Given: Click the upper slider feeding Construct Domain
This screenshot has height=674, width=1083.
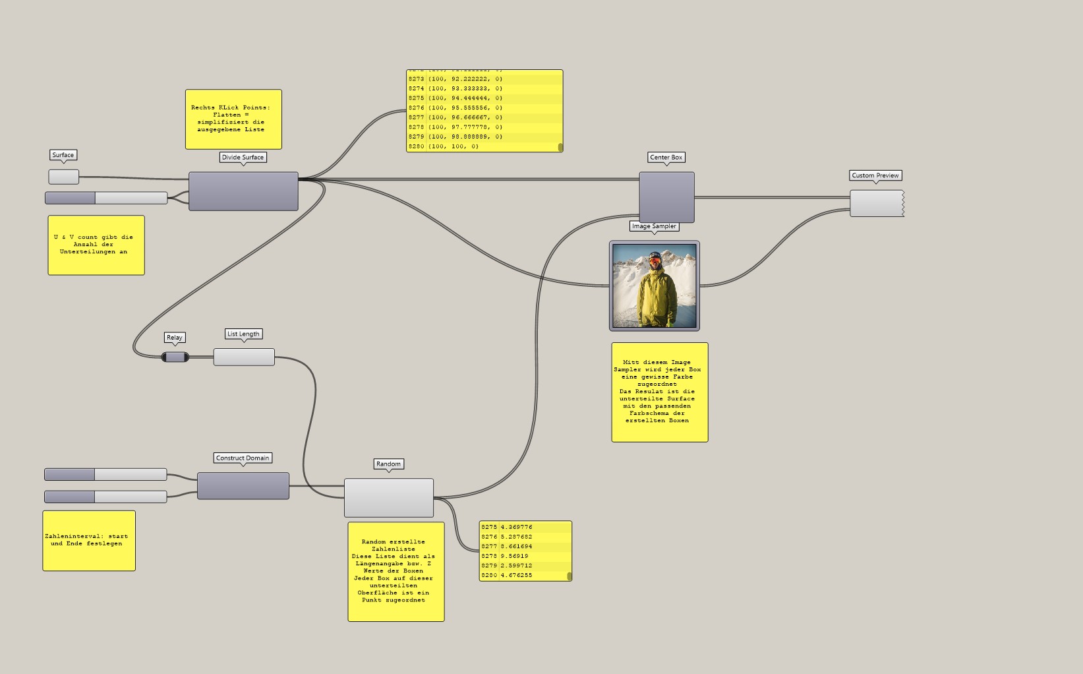Looking at the screenshot, I should (105, 474).
